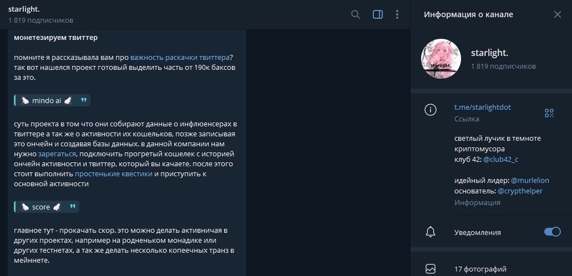This screenshot has height=276, width=572.
Task: Copy the t.me/starlightdot link
Action: pos(482,107)
